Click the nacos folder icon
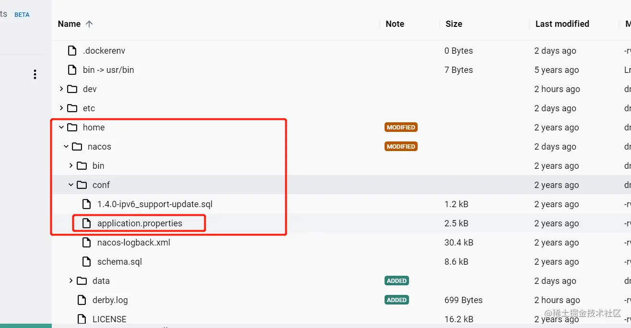This screenshot has width=631, height=328. click(x=77, y=147)
